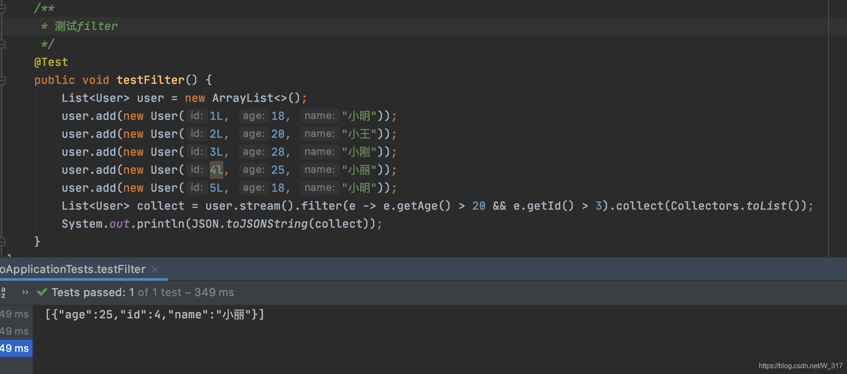Switch to the oApplicationTests.testFilter tab
847x374 pixels.
[x=73, y=269]
